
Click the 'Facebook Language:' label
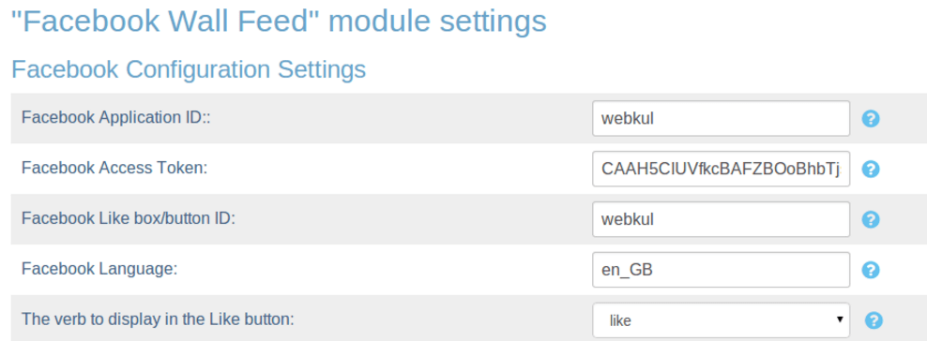99,270
